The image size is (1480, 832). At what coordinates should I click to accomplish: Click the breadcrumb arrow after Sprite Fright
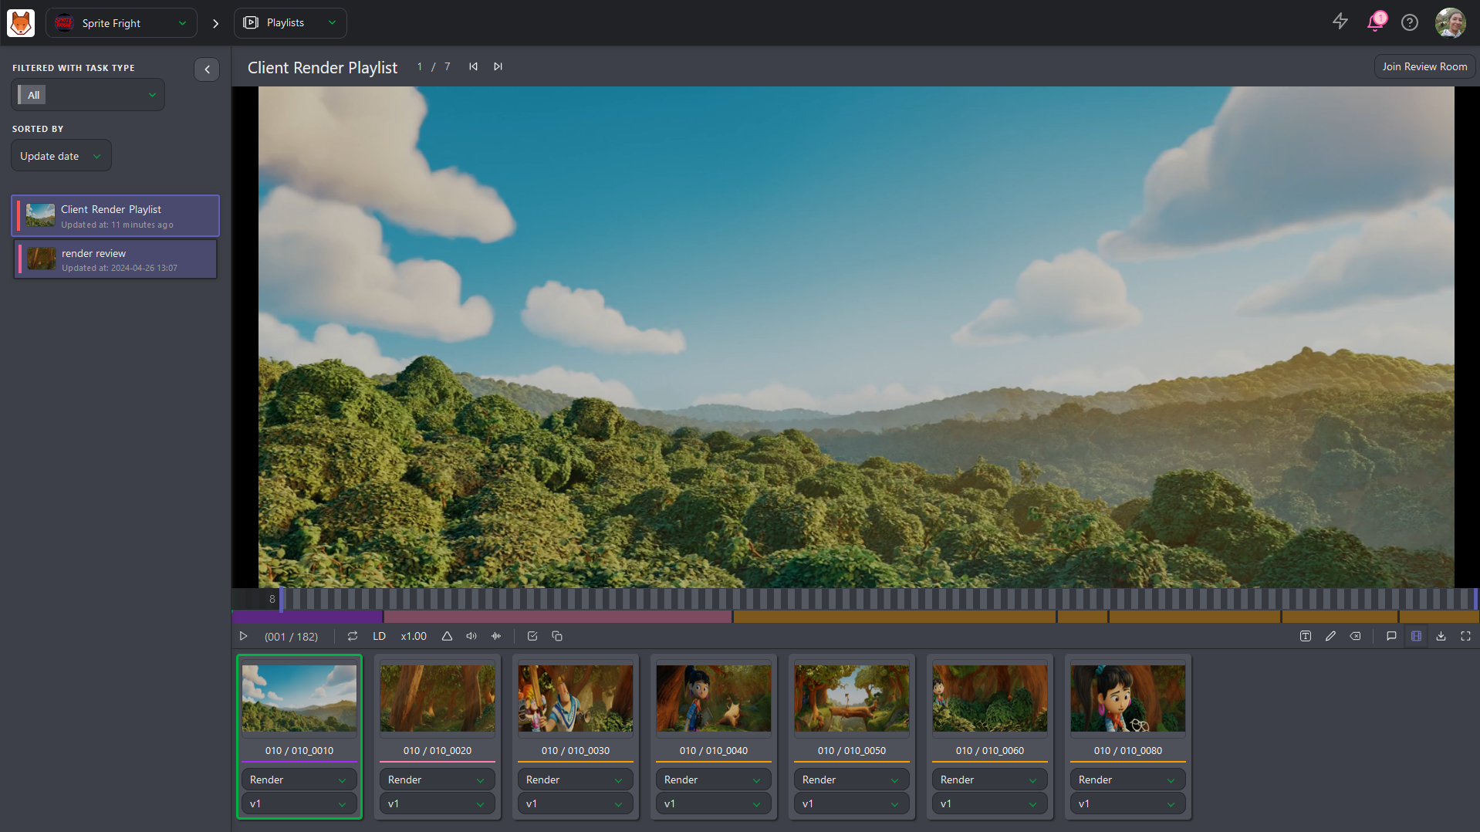coord(215,24)
